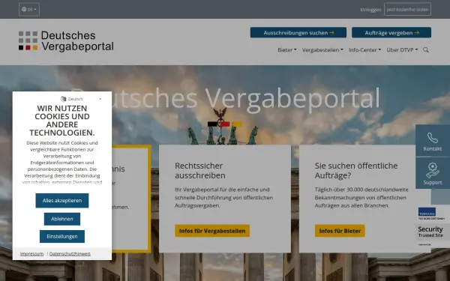Open the Impressum link

[x=31, y=254]
